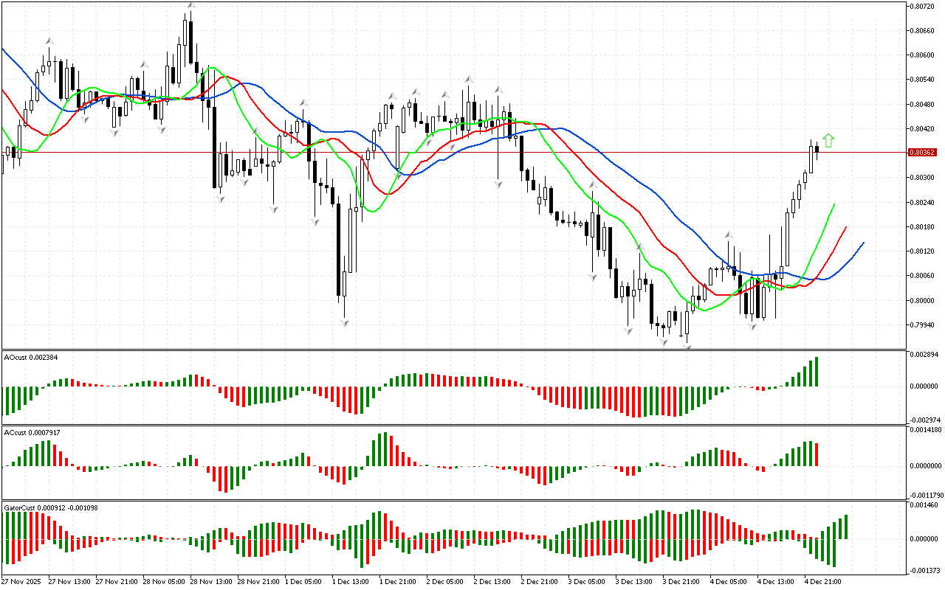The image size is (945, 590).
Task: Click the right end of the green Alligator line
Action: [834, 204]
